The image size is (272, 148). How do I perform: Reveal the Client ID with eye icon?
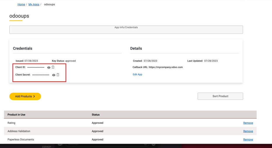coord(49,67)
